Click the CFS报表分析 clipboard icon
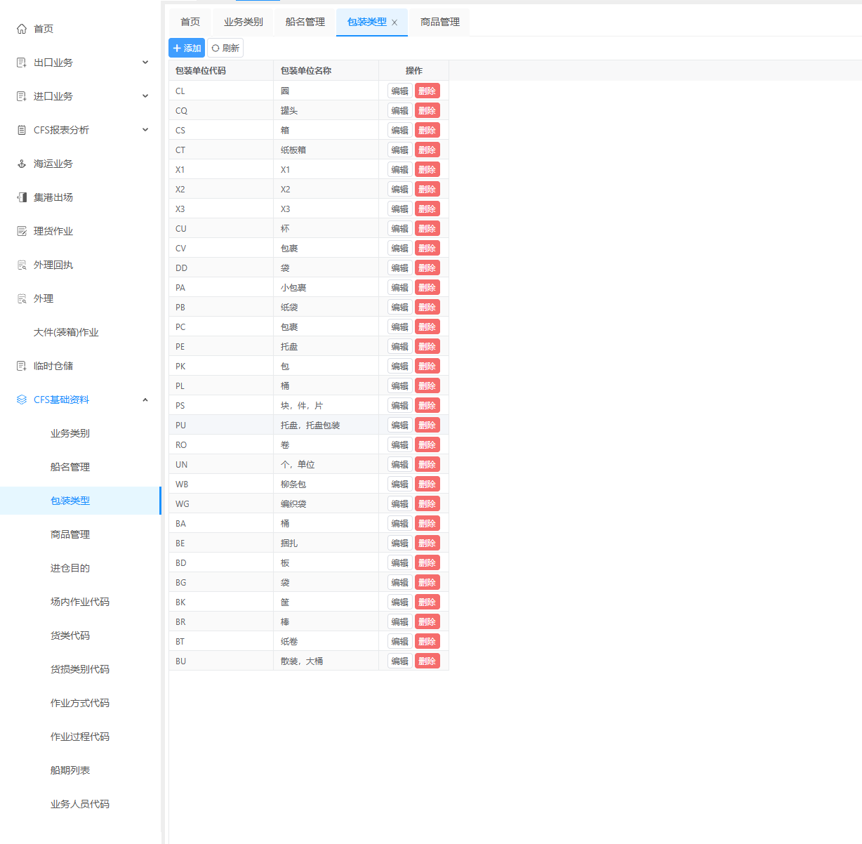 point(22,130)
